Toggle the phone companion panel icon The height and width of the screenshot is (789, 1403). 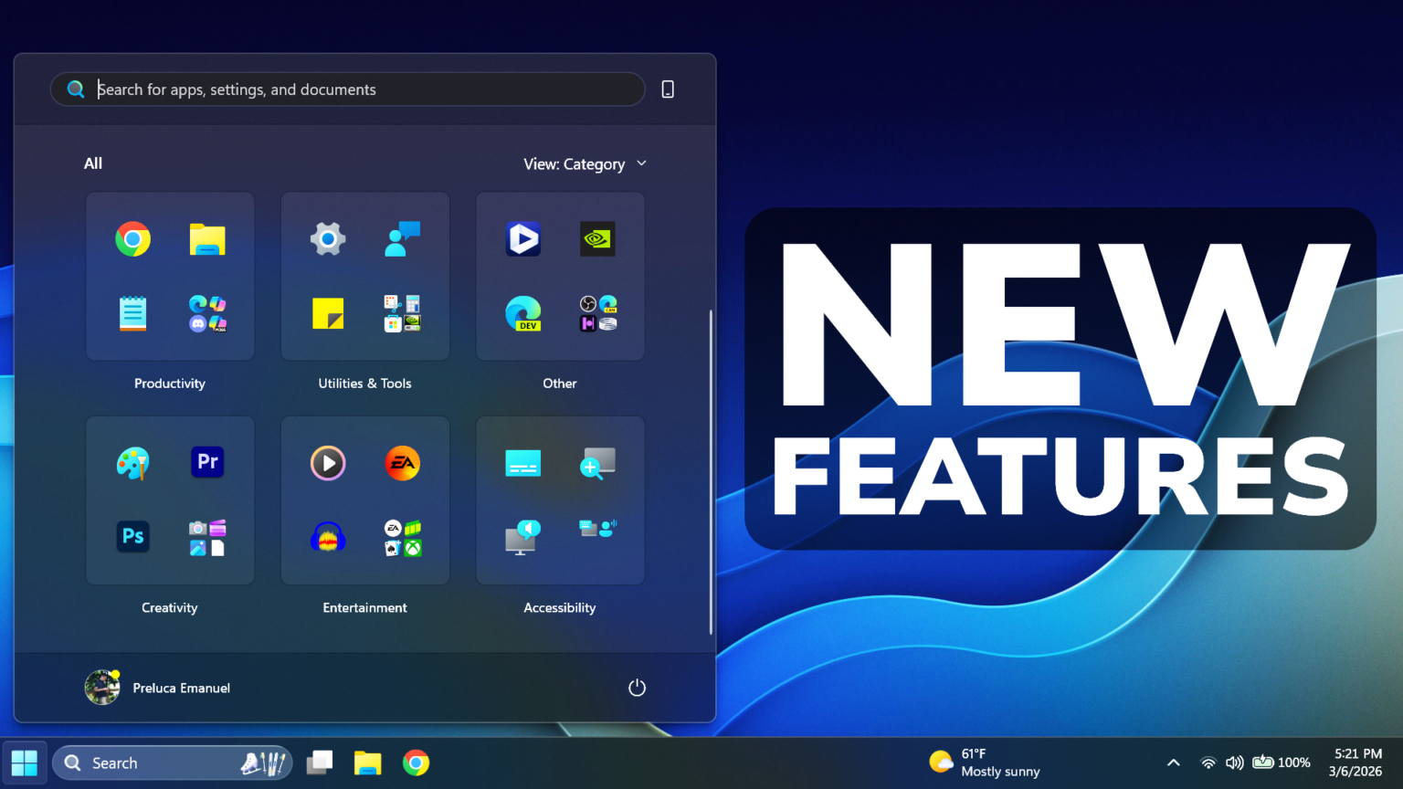(668, 89)
